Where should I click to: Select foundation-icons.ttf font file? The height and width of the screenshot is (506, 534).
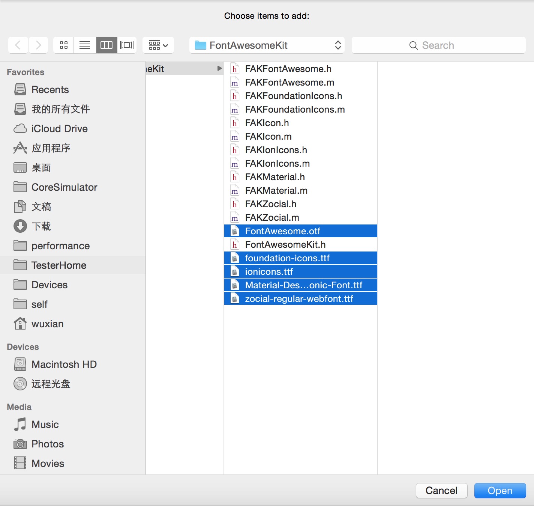[301, 258]
